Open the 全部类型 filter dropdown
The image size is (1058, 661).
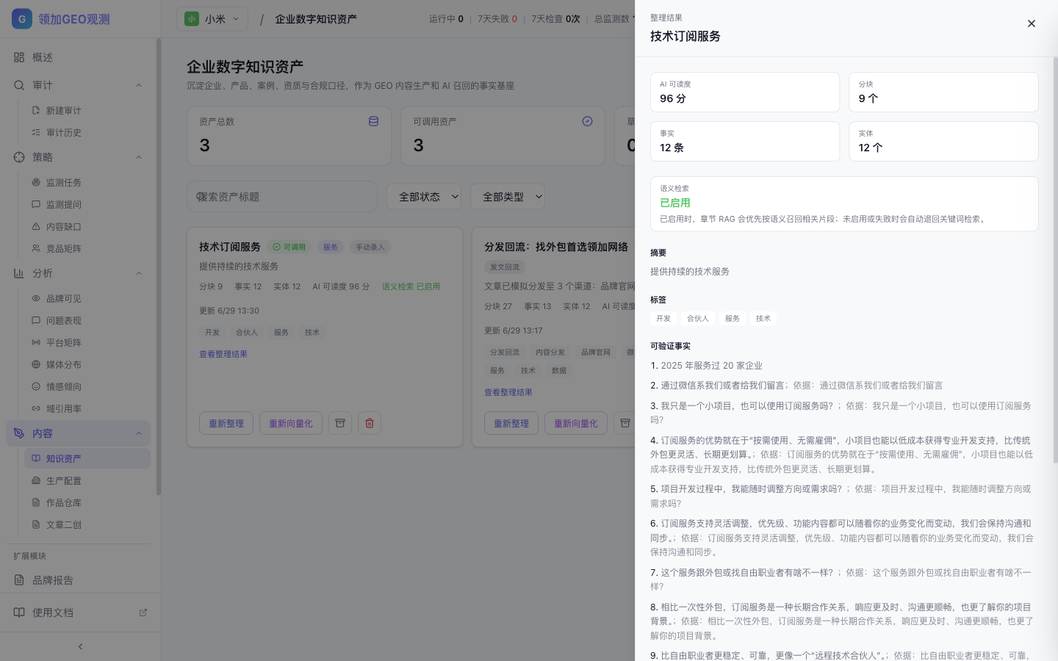(508, 197)
